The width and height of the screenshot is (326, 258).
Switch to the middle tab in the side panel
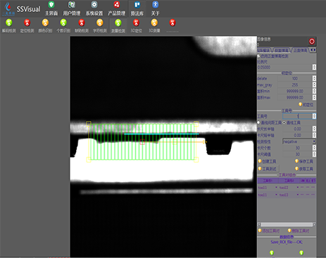pos(282,50)
